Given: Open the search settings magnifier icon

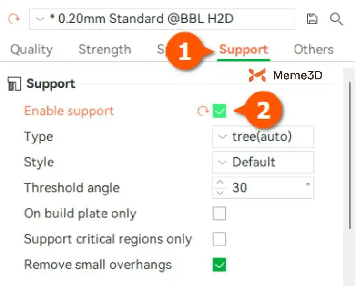Looking at the screenshot, I should [x=336, y=19].
